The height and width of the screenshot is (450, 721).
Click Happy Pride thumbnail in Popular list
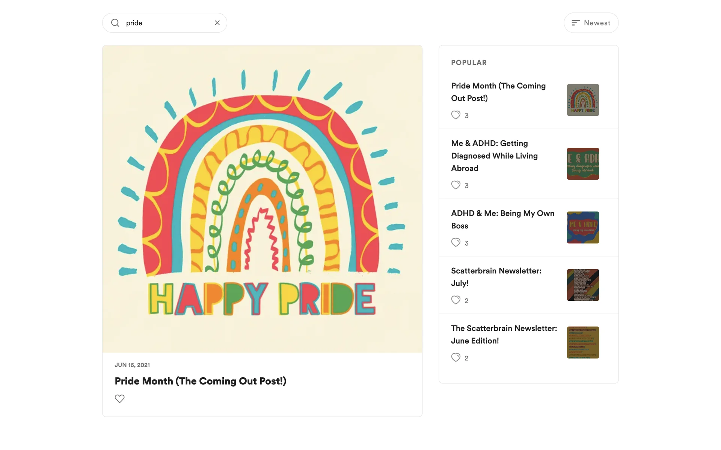click(x=583, y=100)
